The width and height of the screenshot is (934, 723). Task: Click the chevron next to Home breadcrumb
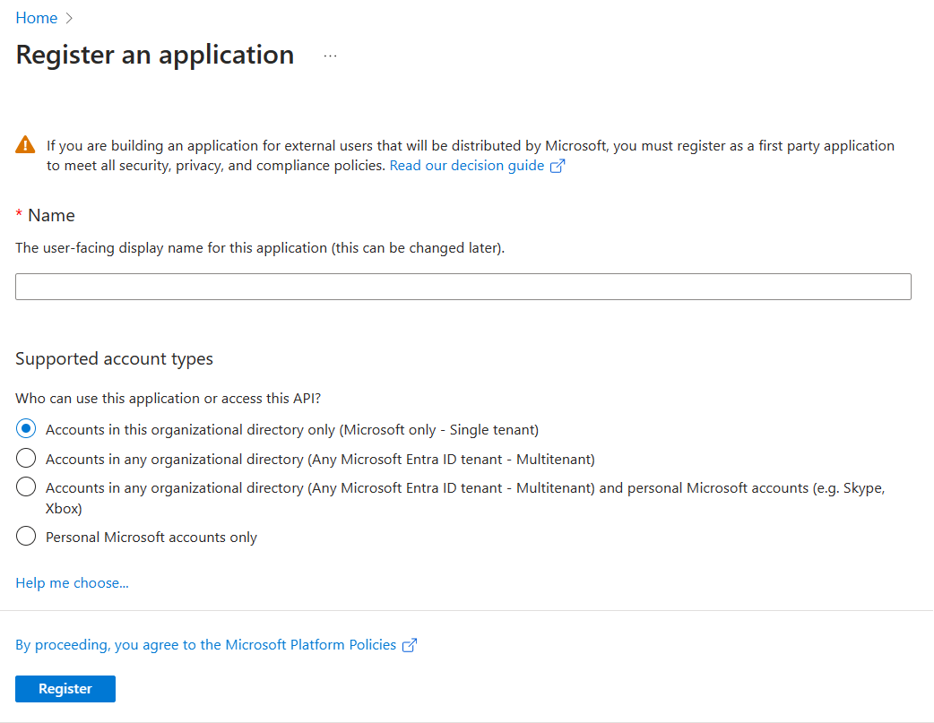[x=68, y=17]
